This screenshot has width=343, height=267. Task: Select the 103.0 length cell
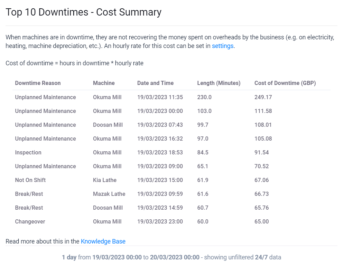(204, 111)
